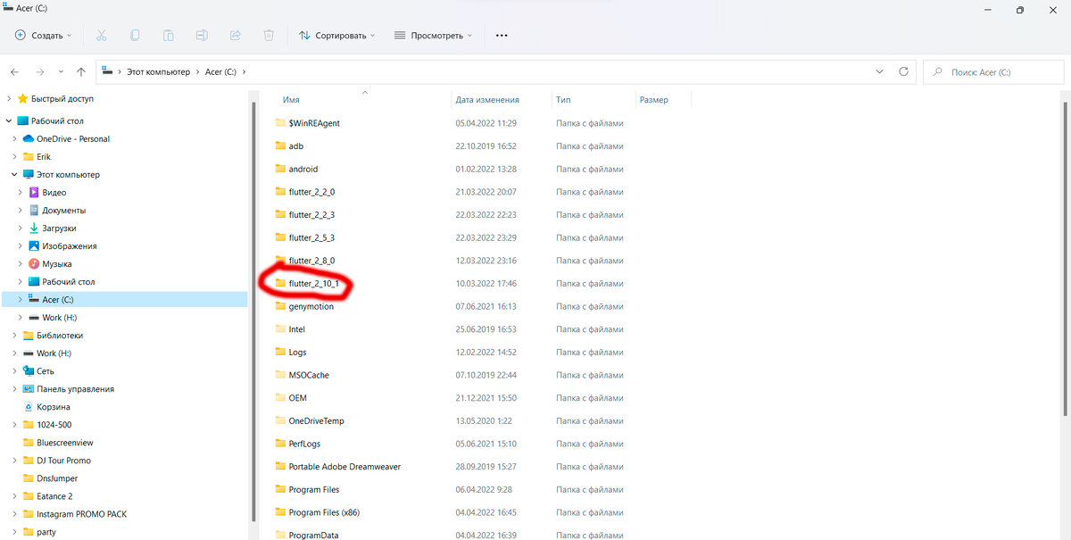Select Видео in navigation pane

coord(54,193)
